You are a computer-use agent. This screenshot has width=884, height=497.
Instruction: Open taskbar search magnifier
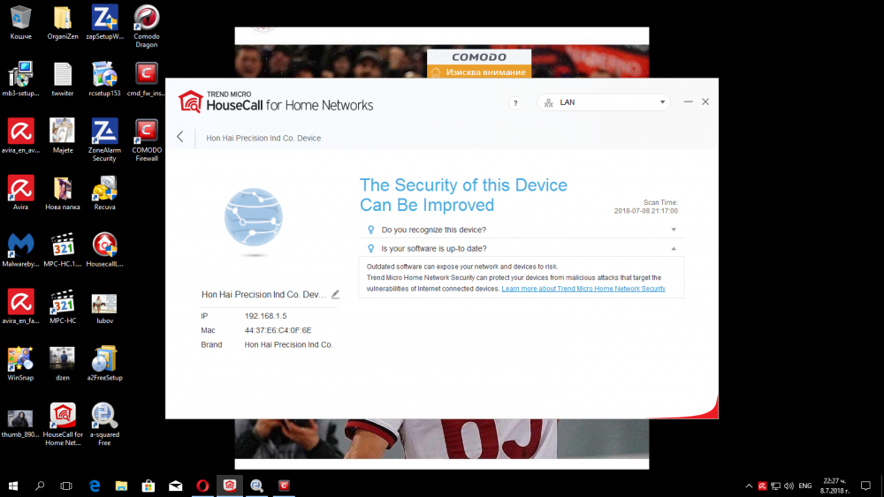coord(40,486)
